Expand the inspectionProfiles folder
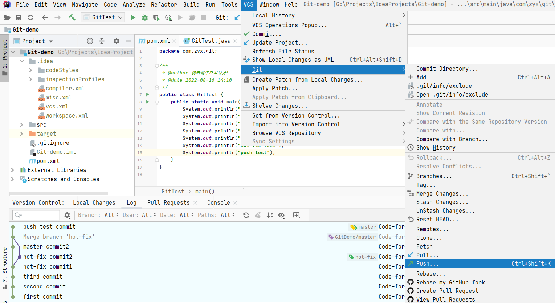This screenshot has height=303, width=555. pyautogui.click(x=31, y=79)
